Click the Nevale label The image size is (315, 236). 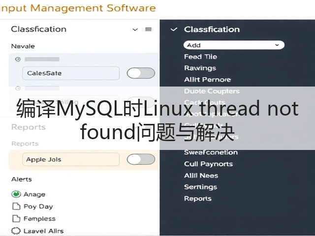23,46
